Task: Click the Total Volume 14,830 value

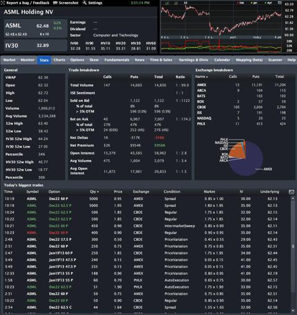Action: pos(160,85)
